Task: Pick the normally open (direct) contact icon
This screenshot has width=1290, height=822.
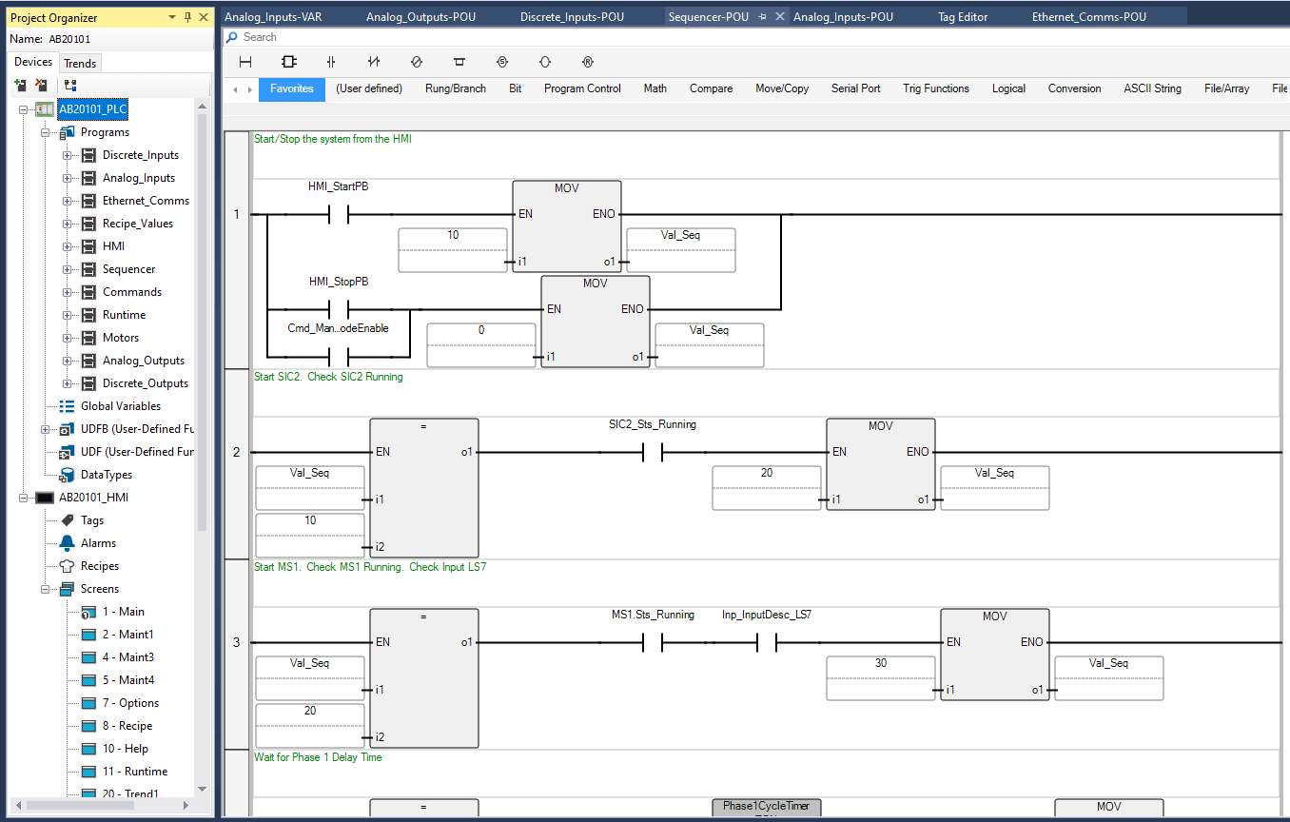Action: point(331,62)
